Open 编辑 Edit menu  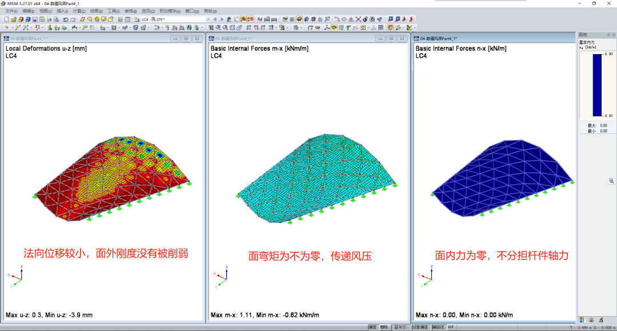click(29, 11)
